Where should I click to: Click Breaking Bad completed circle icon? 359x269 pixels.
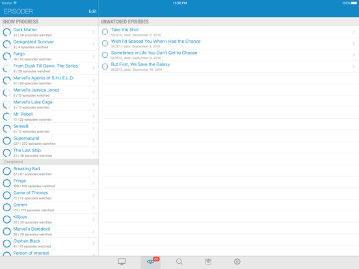(7, 171)
